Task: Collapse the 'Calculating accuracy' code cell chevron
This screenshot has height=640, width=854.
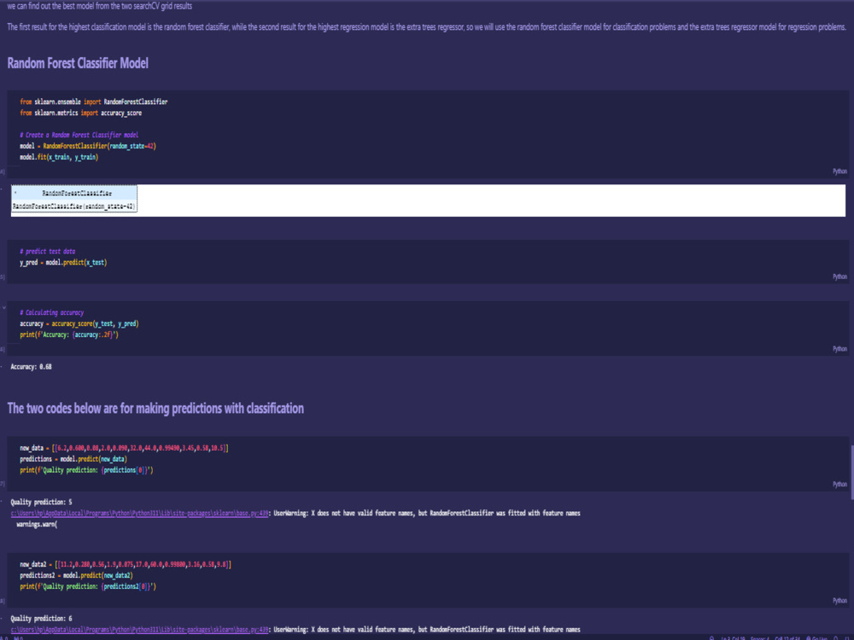Action: pyautogui.click(x=3, y=307)
